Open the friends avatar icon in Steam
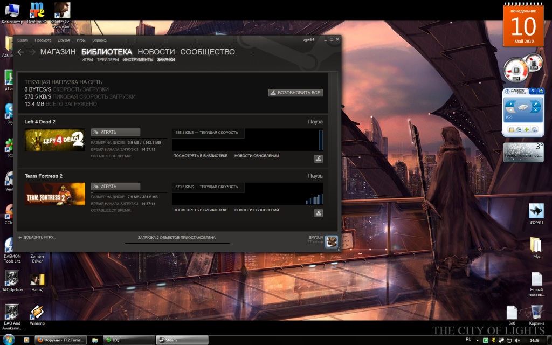552x345 pixels. [x=332, y=241]
